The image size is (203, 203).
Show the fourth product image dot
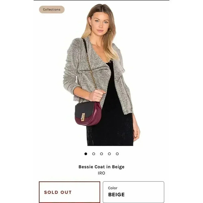tap(110, 154)
